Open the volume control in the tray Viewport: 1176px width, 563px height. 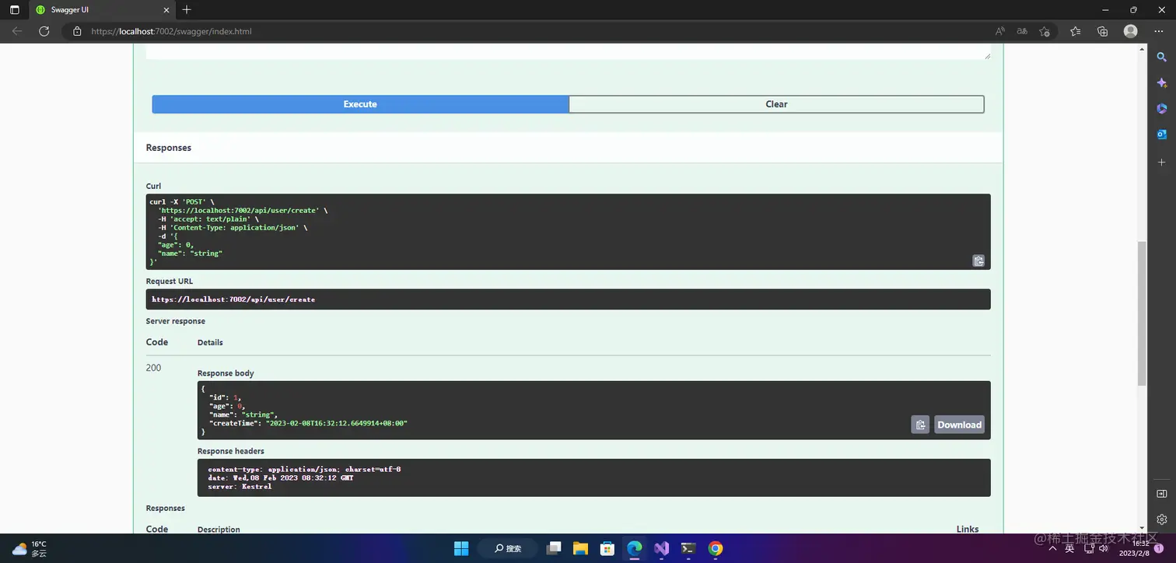pos(1103,548)
